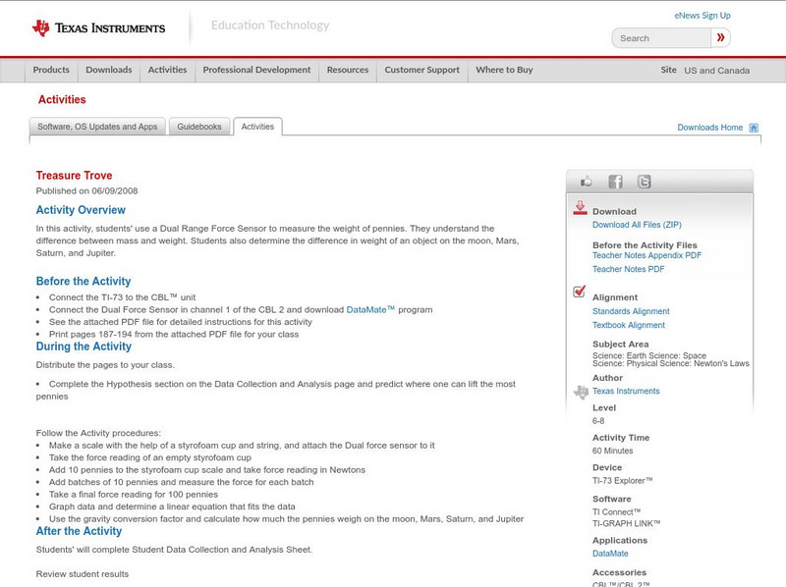Click Published on 06/09/2008 text
786x587 pixels.
[x=86, y=190]
